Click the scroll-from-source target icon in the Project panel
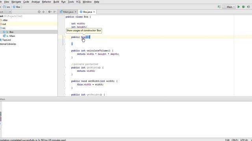 (x=39, y=12)
